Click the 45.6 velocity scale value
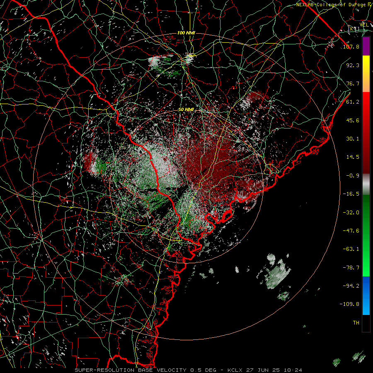Image resolution: width=373 pixels, height=373 pixels. (x=353, y=120)
